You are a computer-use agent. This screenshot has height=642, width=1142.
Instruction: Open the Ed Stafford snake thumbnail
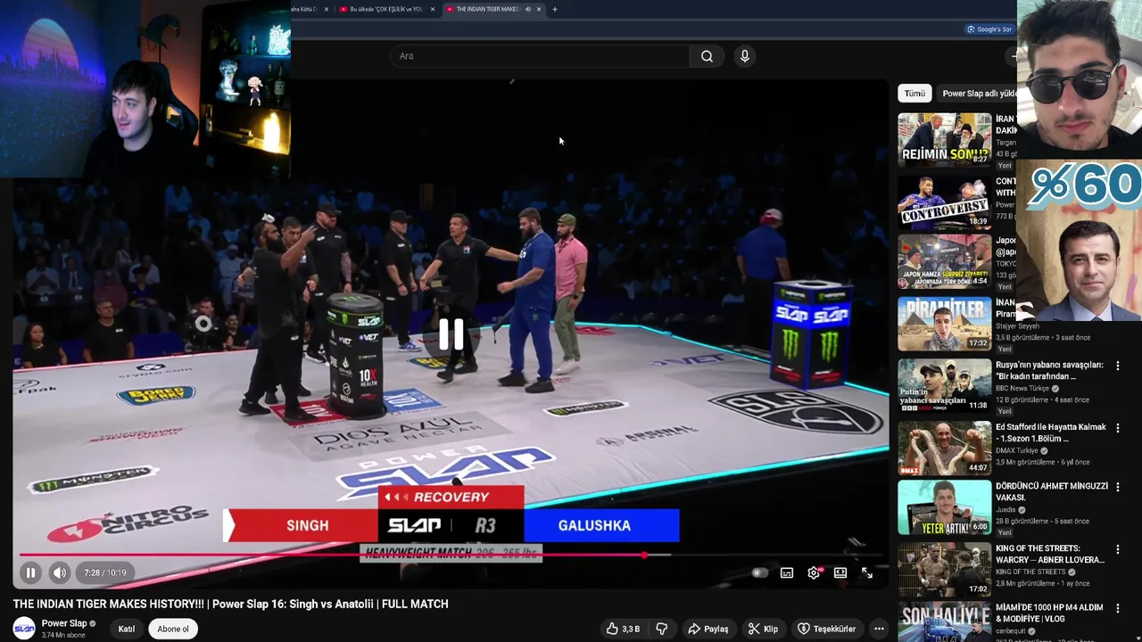(x=944, y=447)
